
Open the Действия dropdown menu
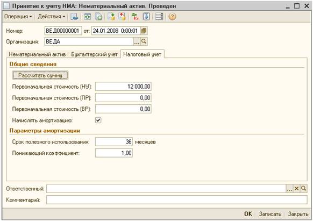52,16
